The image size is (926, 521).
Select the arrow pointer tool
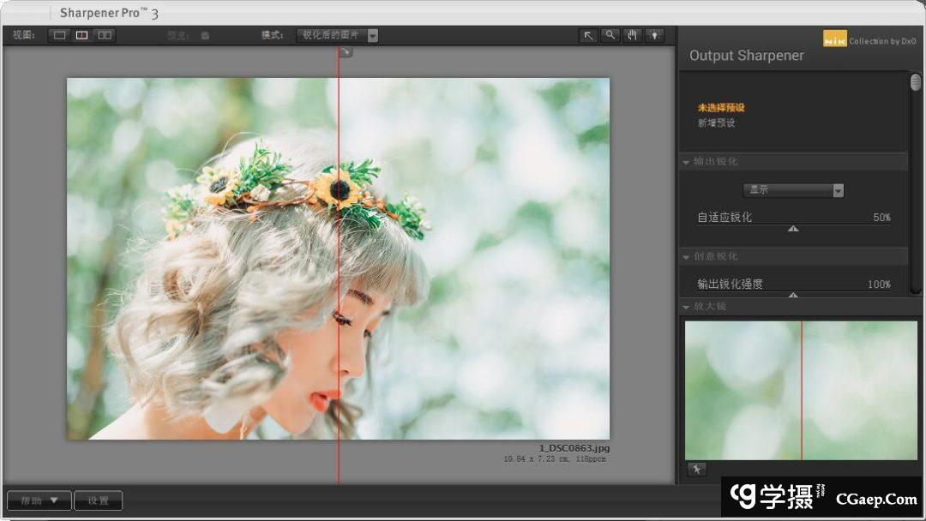click(x=588, y=35)
